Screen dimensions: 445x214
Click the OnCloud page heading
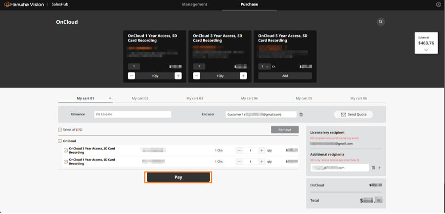click(67, 22)
